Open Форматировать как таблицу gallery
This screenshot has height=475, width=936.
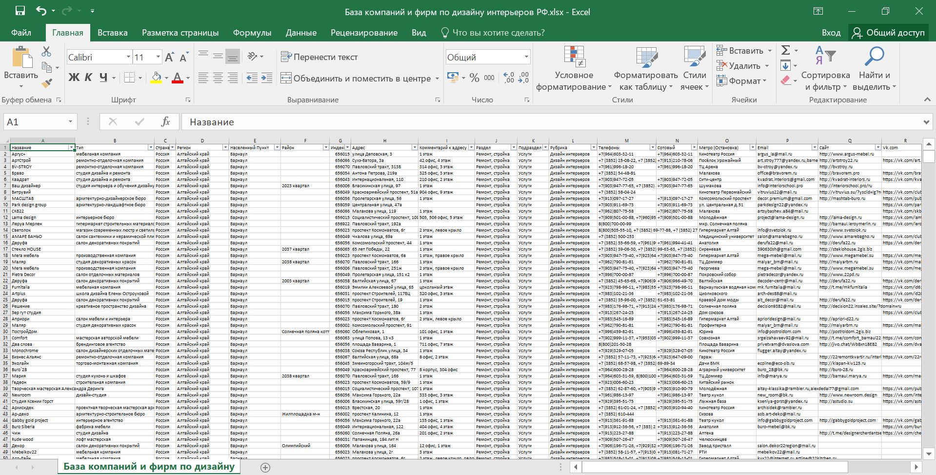tap(645, 68)
